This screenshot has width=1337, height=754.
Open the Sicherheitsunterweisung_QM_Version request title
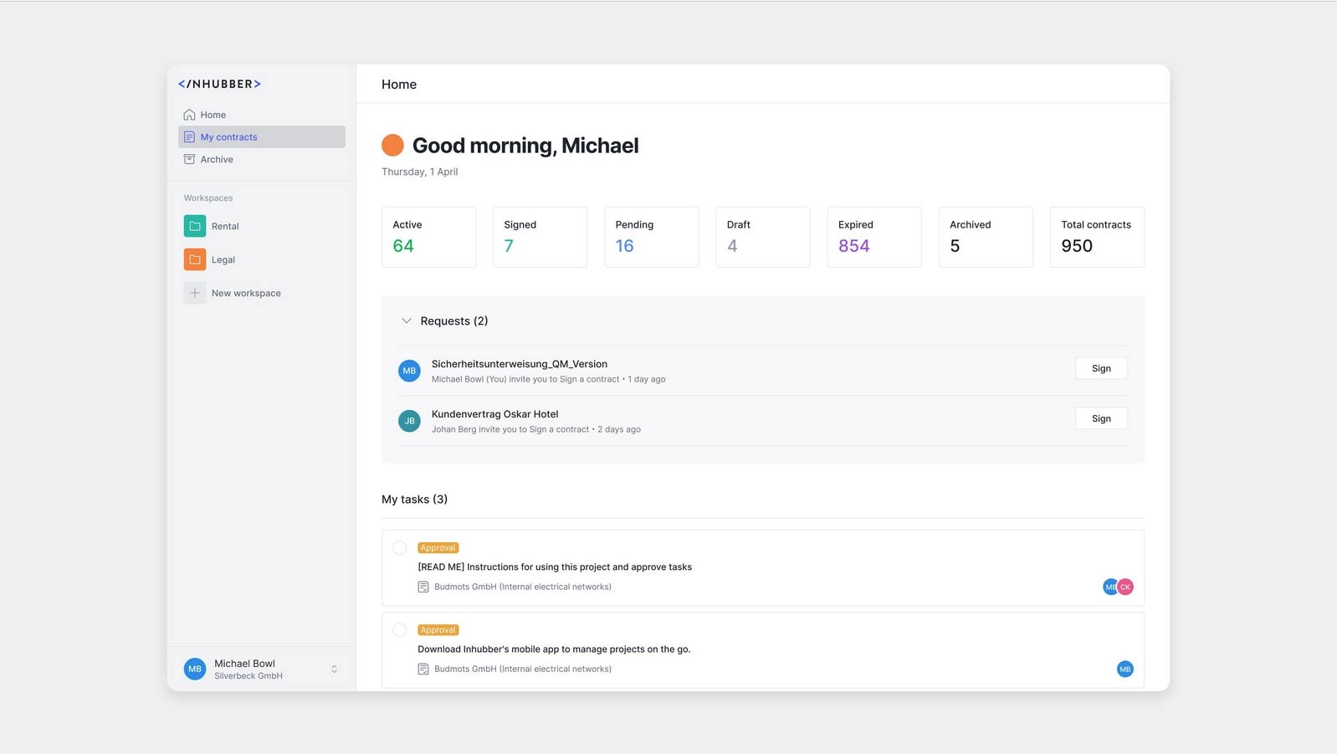[520, 364]
